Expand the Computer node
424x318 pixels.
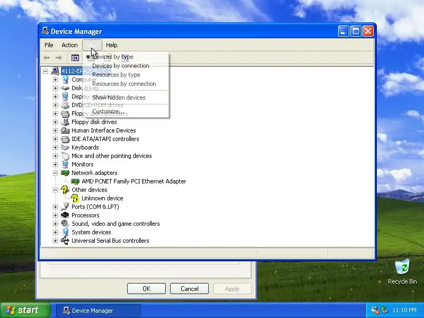tap(56, 79)
